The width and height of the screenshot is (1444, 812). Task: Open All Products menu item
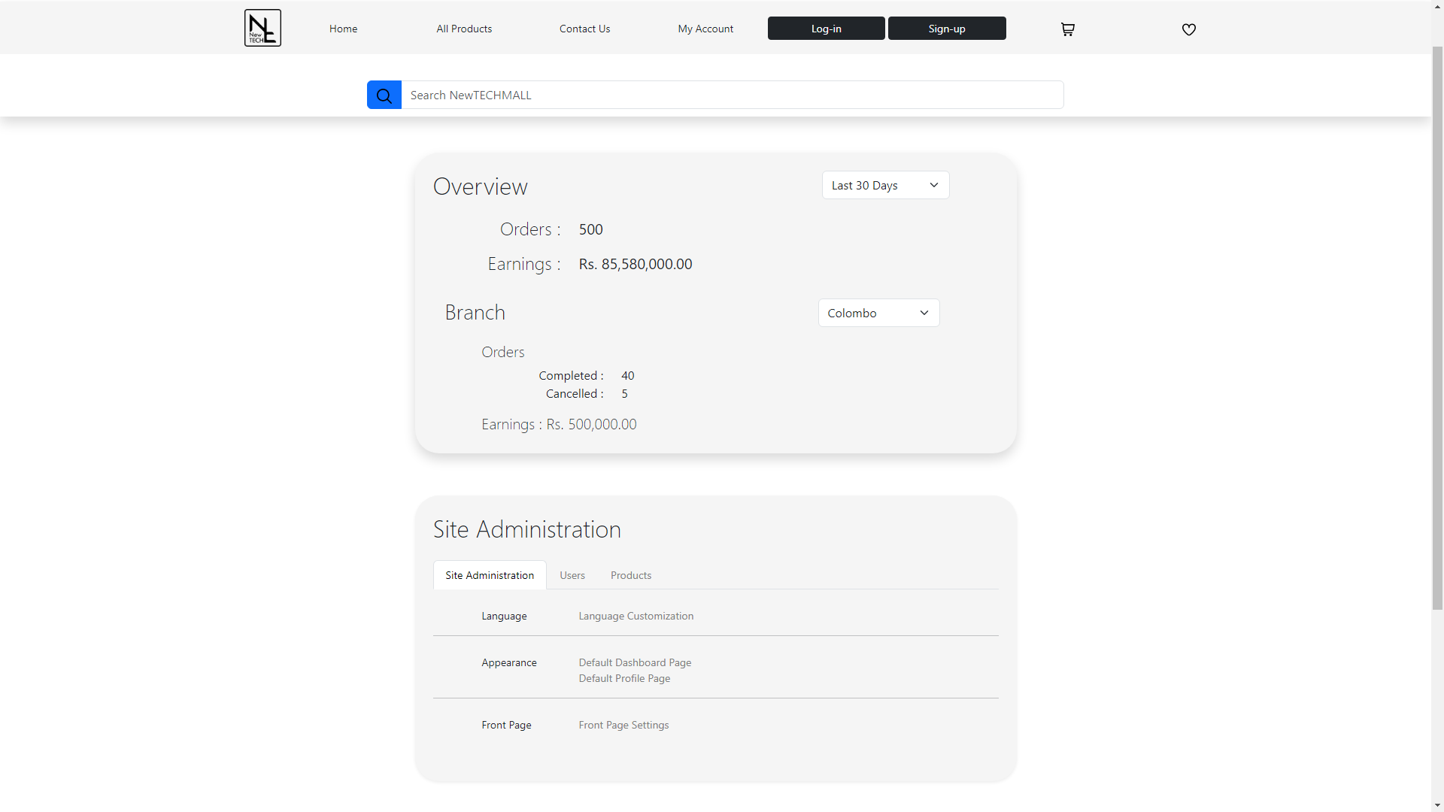[x=464, y=29]
